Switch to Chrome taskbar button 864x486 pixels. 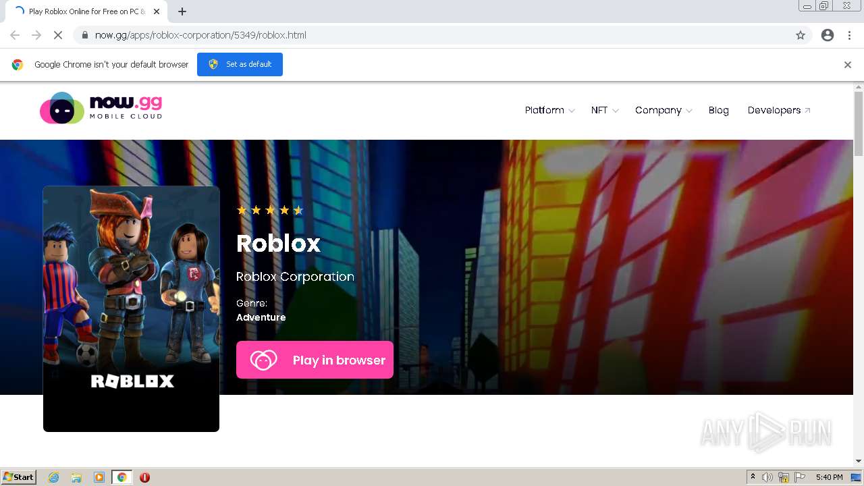coord(122,477)
